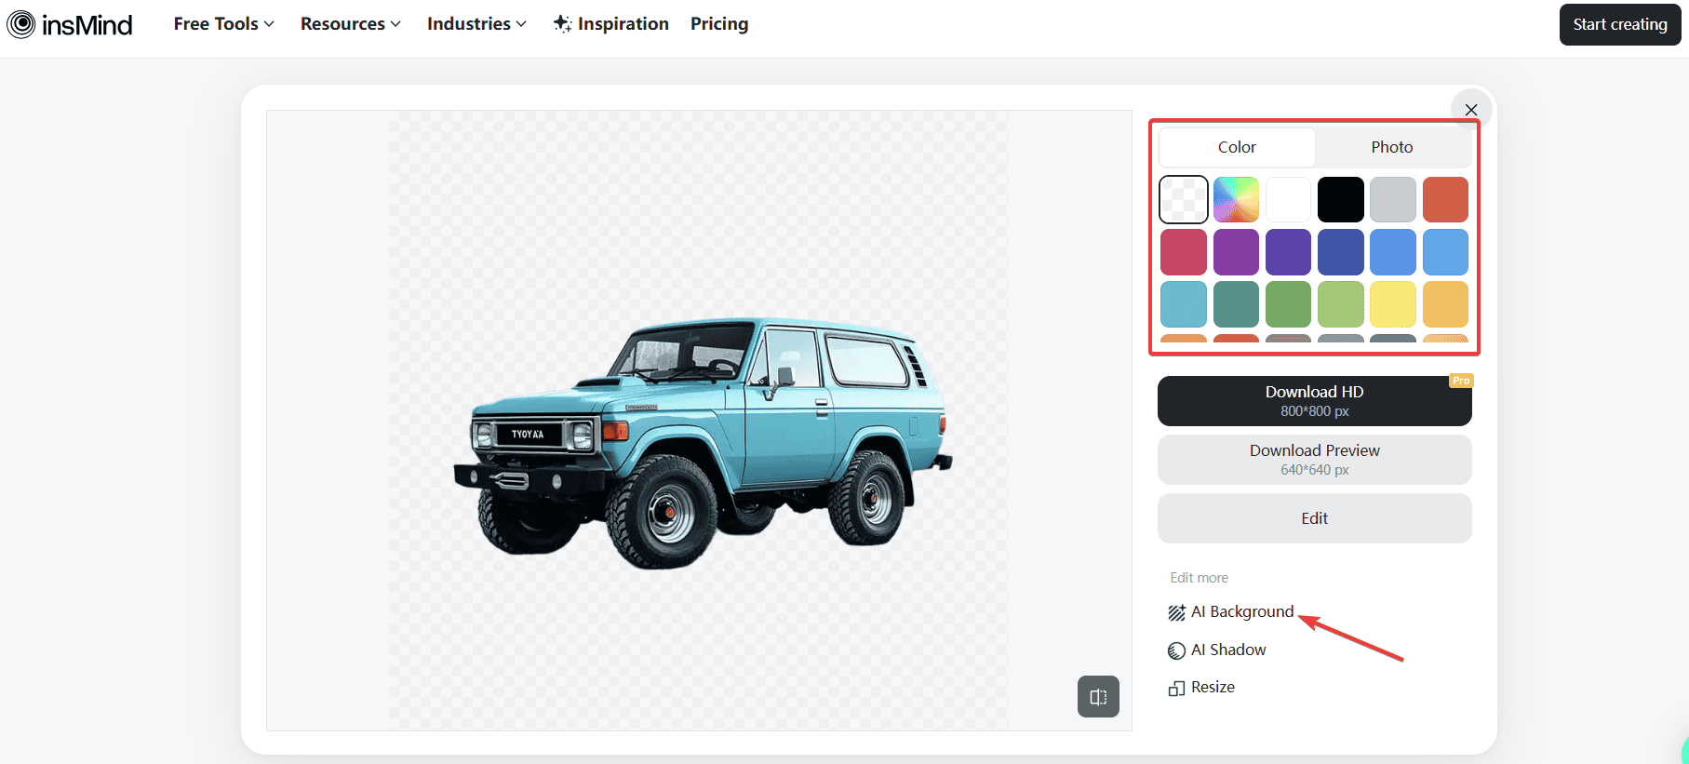Switch to the Color tab
Viewport: 1689px width, 764px height.
pyautogui.click(x=1237, y=147)
